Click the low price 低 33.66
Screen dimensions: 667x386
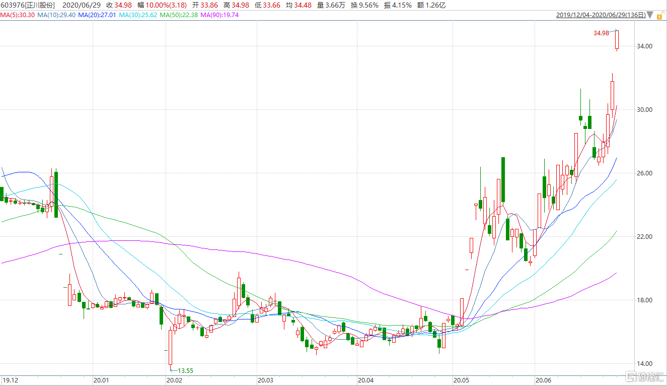(268, 6)
